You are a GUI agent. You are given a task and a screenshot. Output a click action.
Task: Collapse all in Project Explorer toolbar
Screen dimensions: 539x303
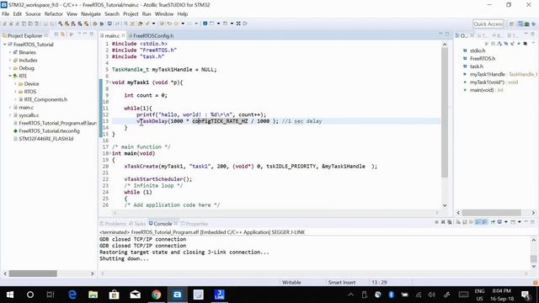click(56, 34)
